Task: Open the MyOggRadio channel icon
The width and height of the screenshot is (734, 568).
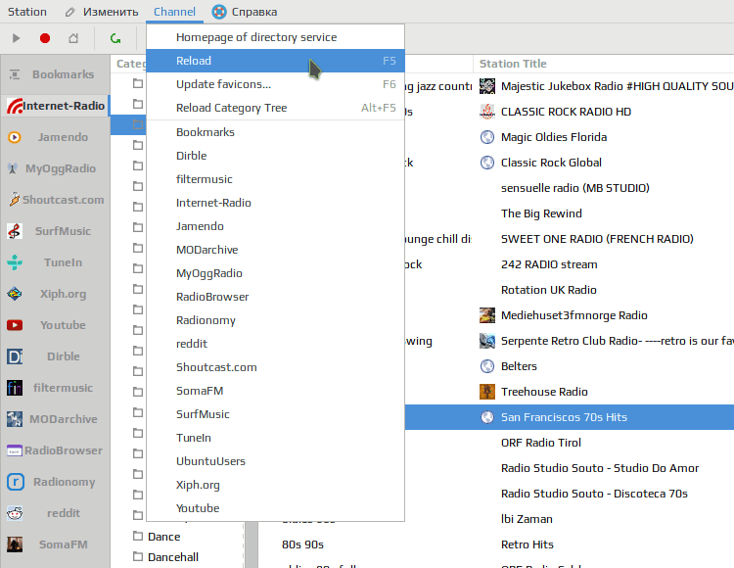Action: [x=13, y=168]
